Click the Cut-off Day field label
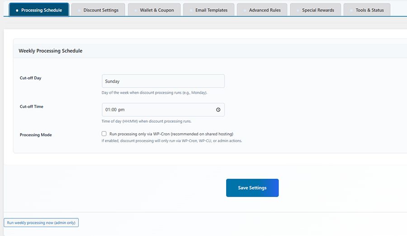 [x=31, y=78]
